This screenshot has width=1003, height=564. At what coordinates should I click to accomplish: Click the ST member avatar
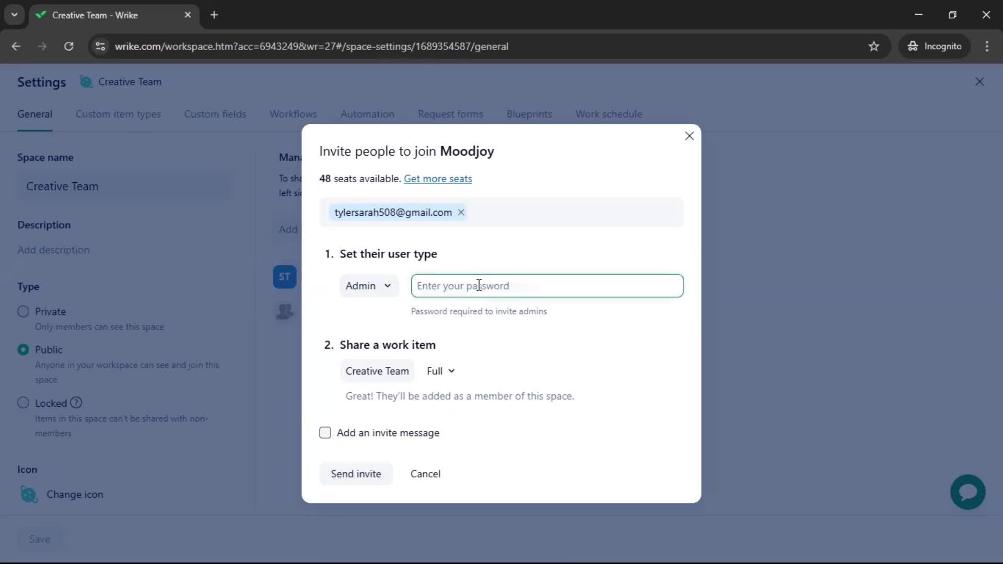(x=285, y=277)
